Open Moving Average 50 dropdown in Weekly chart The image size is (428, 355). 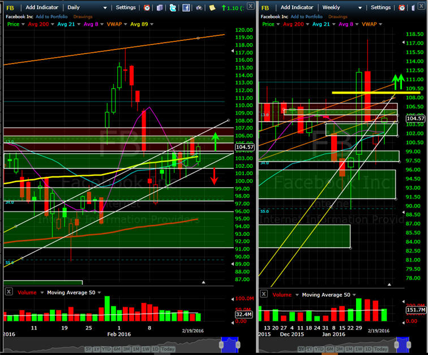354,295
